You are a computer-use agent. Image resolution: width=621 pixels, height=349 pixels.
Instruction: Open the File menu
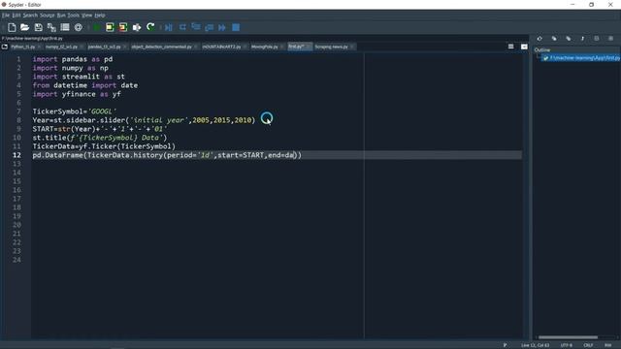(6, 16)
